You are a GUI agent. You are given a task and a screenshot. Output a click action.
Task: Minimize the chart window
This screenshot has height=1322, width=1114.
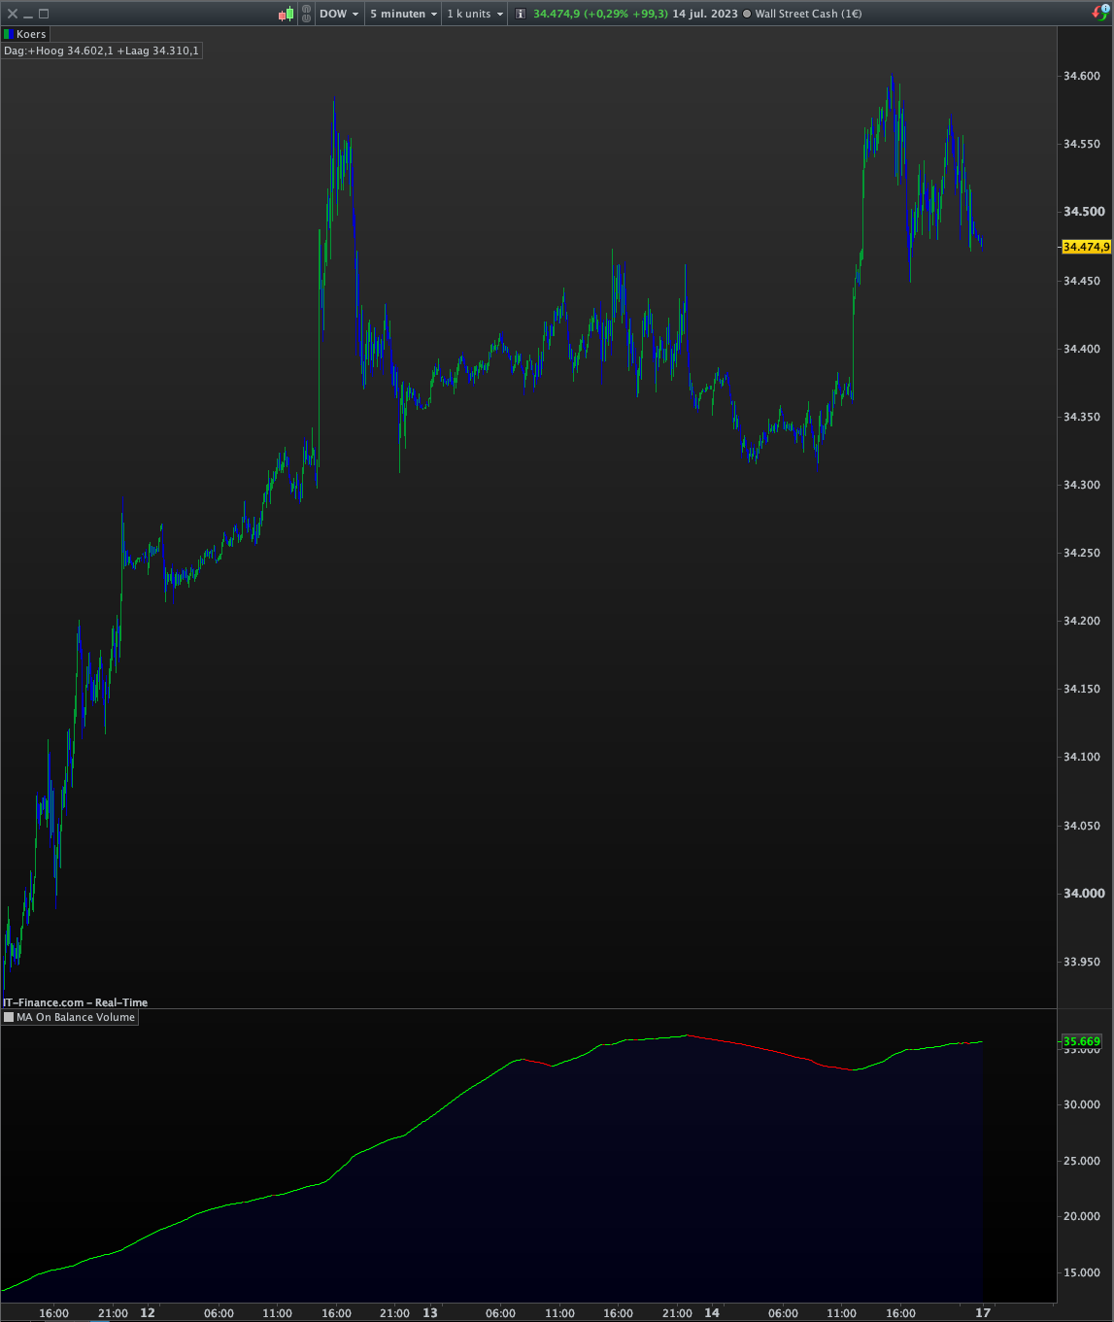coord(28,14)
